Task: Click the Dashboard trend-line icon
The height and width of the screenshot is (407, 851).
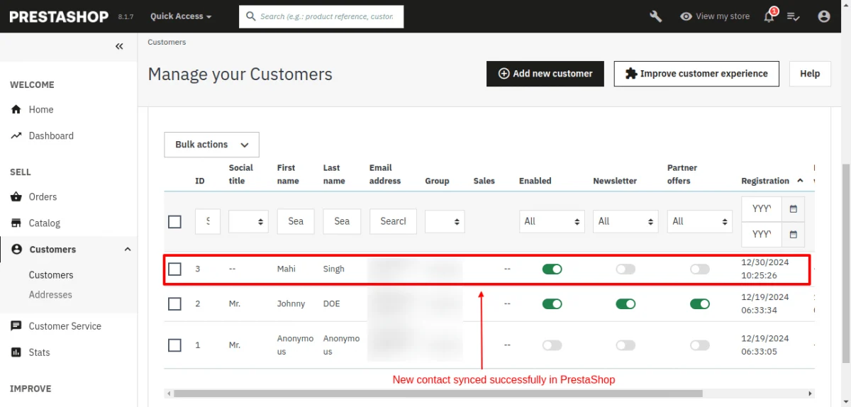Action: (16, 135)
